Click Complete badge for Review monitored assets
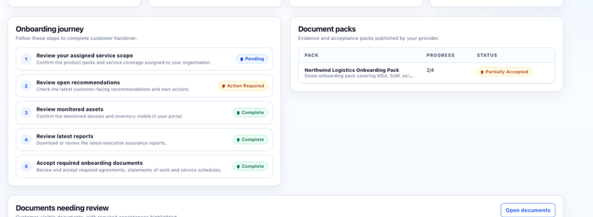Image resolution: width=593 pixels, height=217 pixels. click(251, 112)
